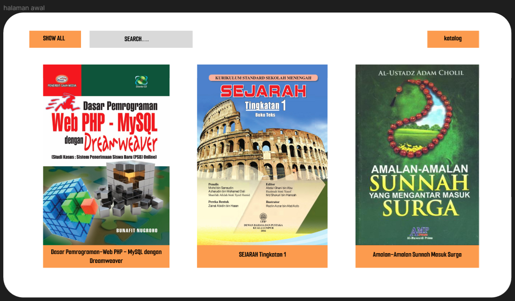Image resolution: width=515 pixels, height=301 pixels.
Task: Select the title label Dasar Pemrograman-Web PHP - MySQL dengan Dreamweaver
Action: (x=107, y=256)
